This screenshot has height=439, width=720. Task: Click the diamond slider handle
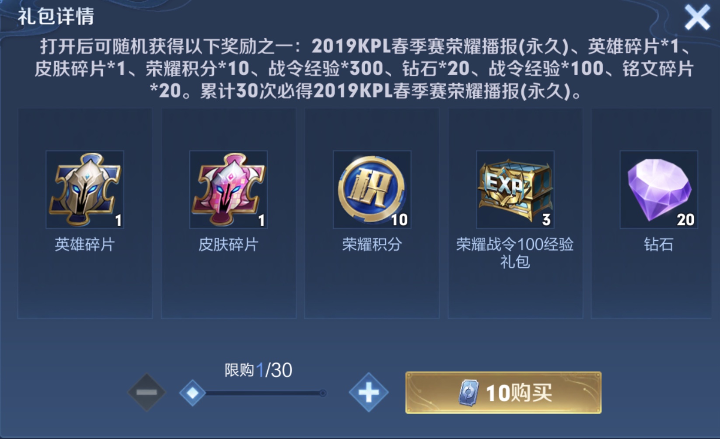[x=192, y=393]
